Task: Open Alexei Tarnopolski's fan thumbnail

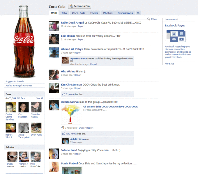Action: (x=24, y=128)
